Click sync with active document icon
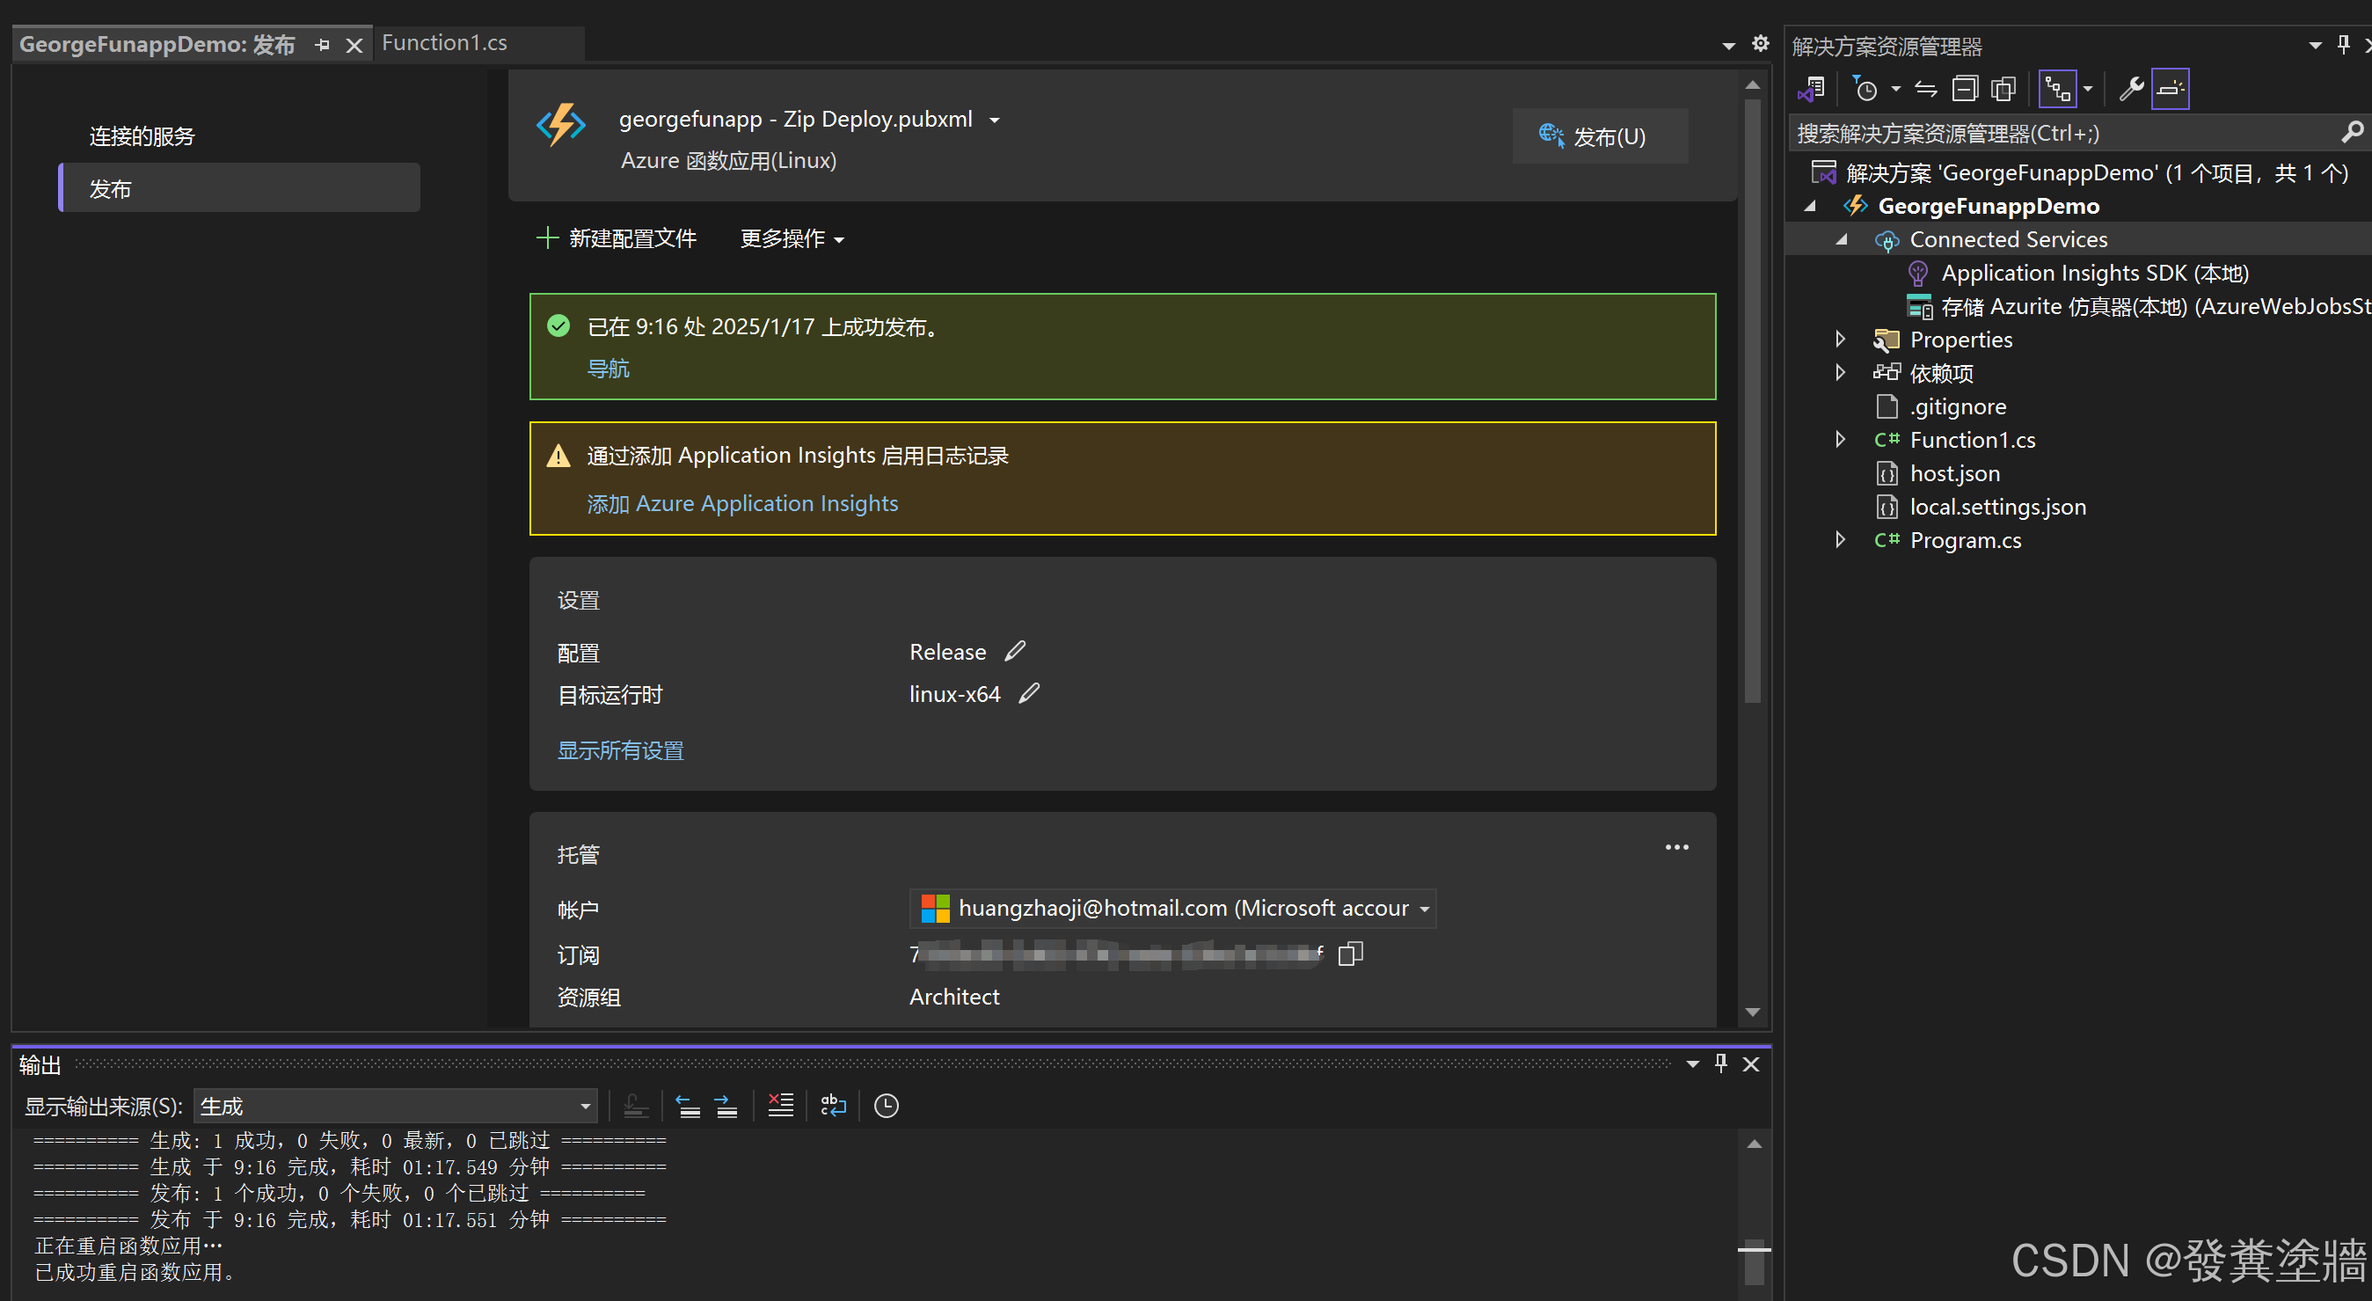Image resolution: width=2372 pixels, height=1301 pixels. (1926, 90)
